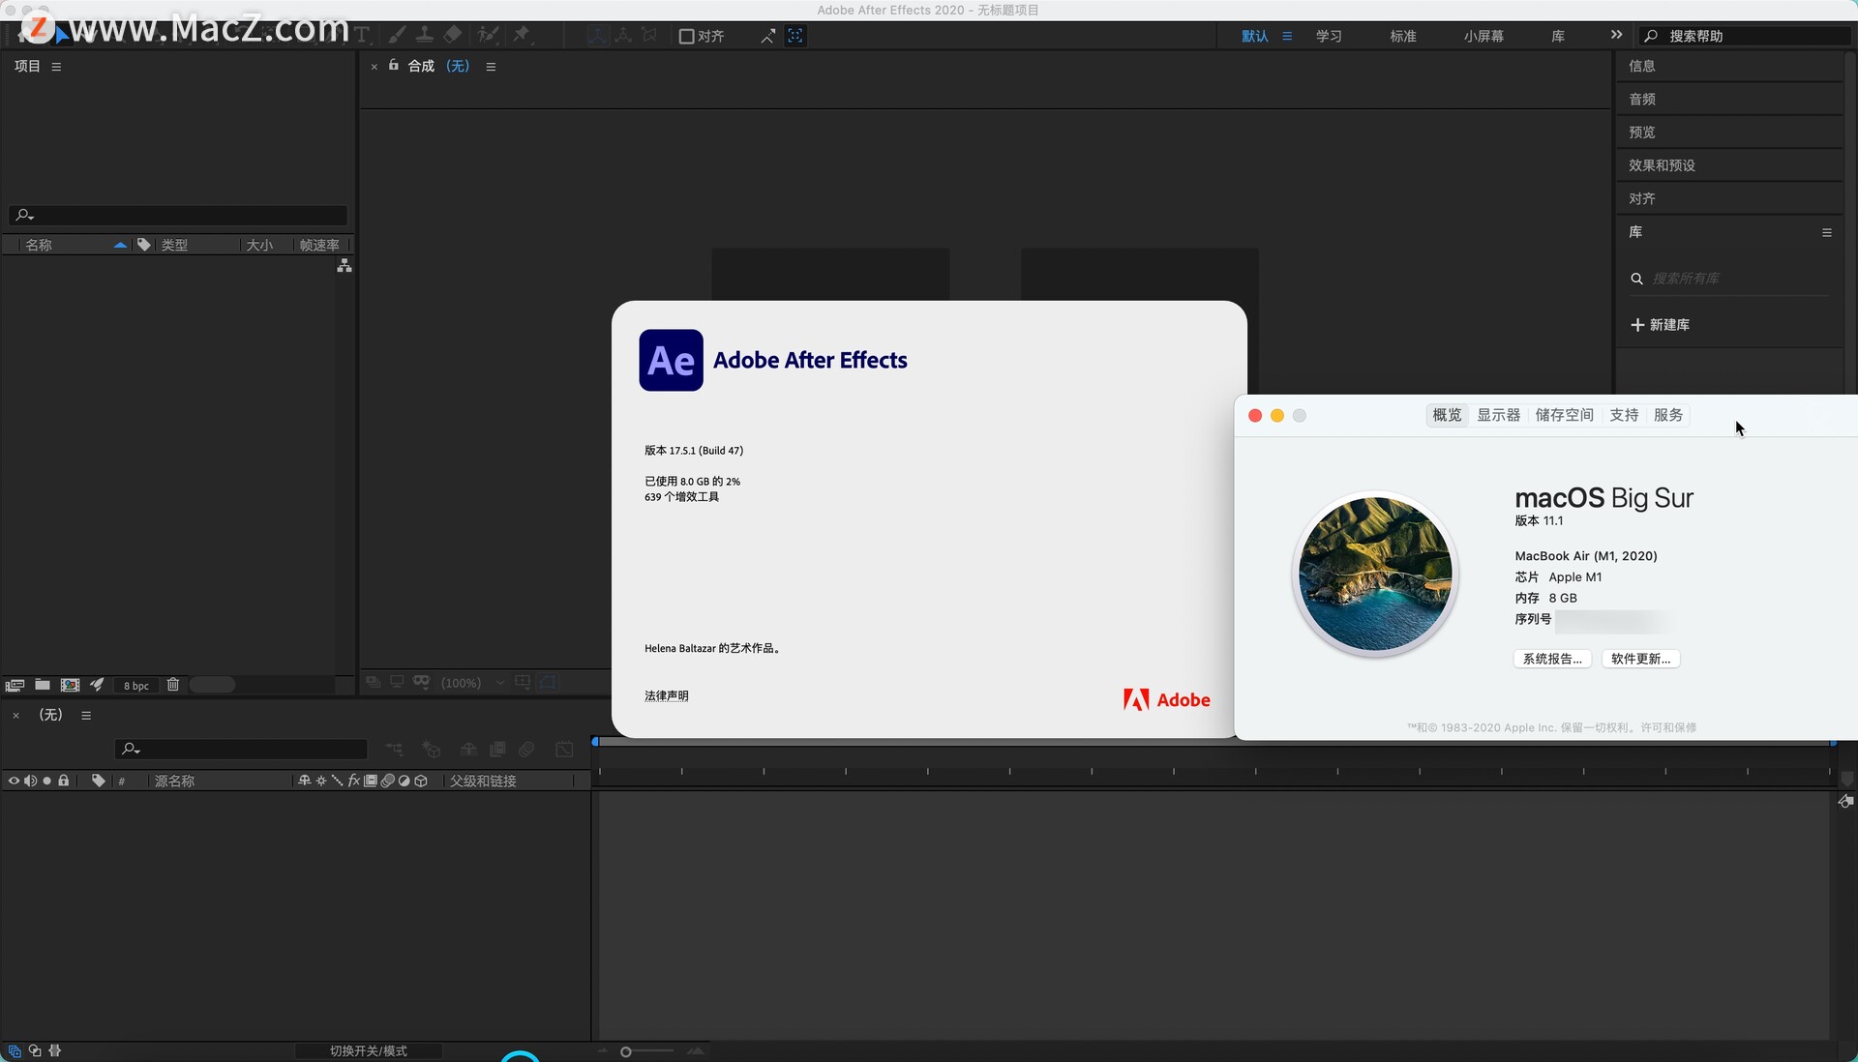This screenshot has height=1062, width=1858.
Task: Click the fx effects switch column
Action: pos(354,781)
